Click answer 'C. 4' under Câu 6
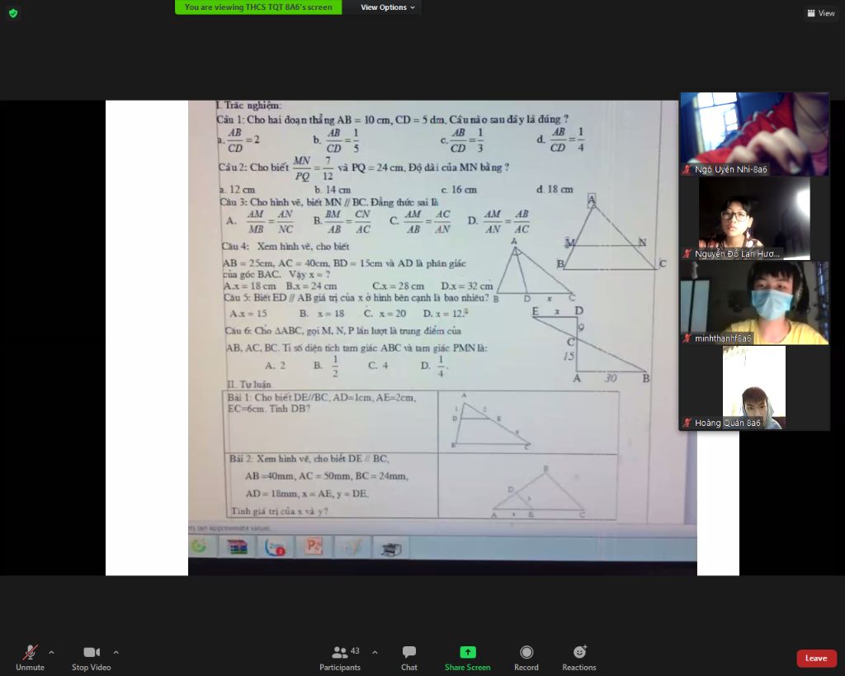This screenshot has height=676, width=845. 378,366
